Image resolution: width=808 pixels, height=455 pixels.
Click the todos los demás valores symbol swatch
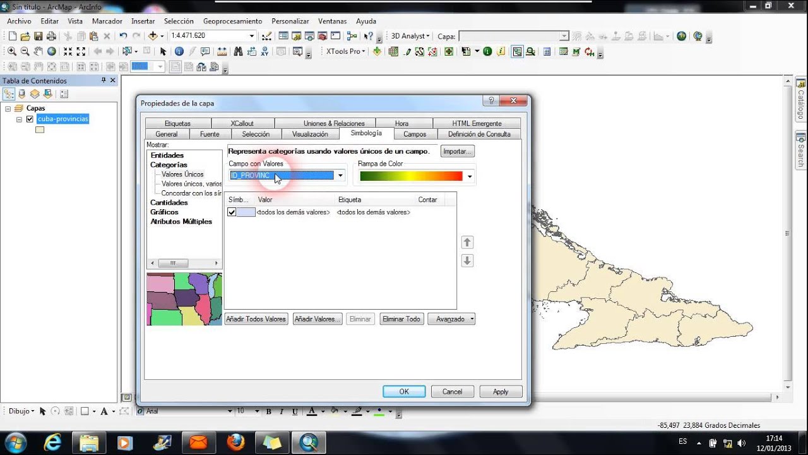tap(246, 212)
